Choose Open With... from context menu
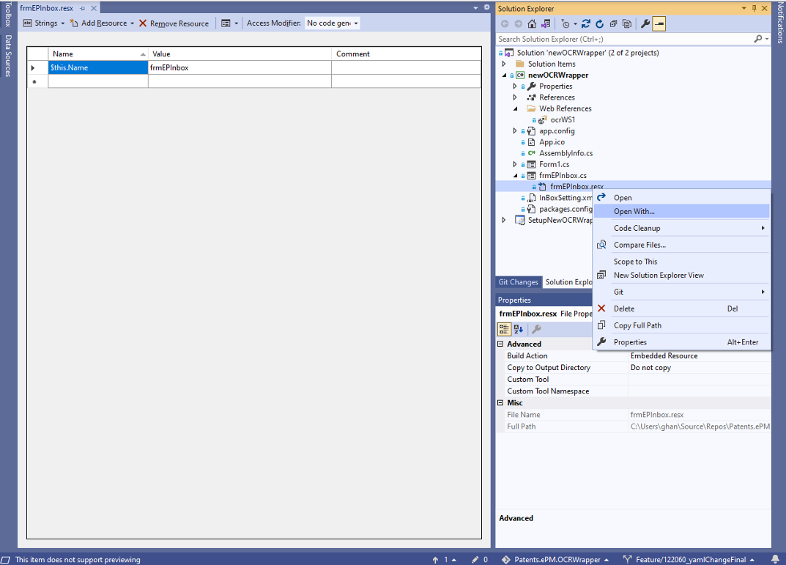The width and height of the screenshot is (786, 565). [x=681, y=211]
